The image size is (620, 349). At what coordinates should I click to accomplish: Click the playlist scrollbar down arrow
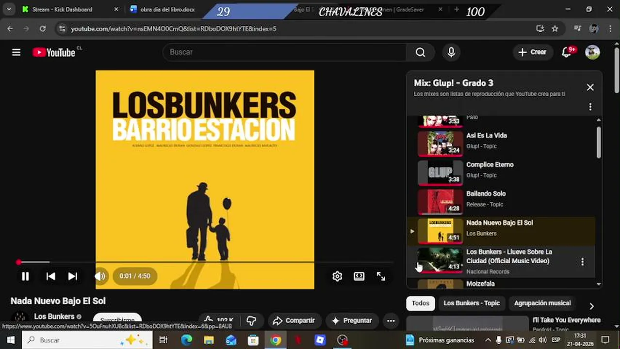[599, 285]
